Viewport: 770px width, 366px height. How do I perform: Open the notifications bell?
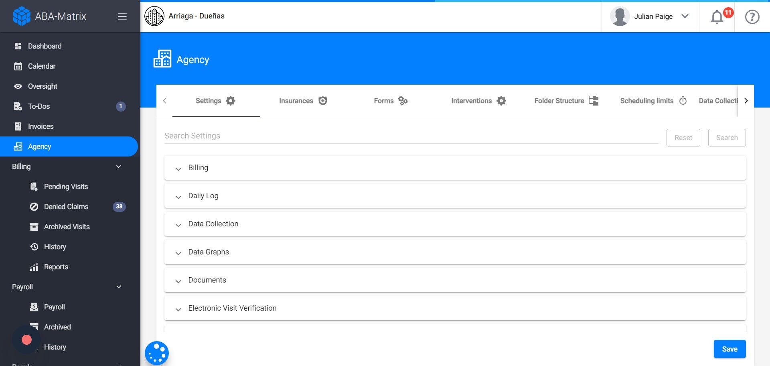click(717, 17)
